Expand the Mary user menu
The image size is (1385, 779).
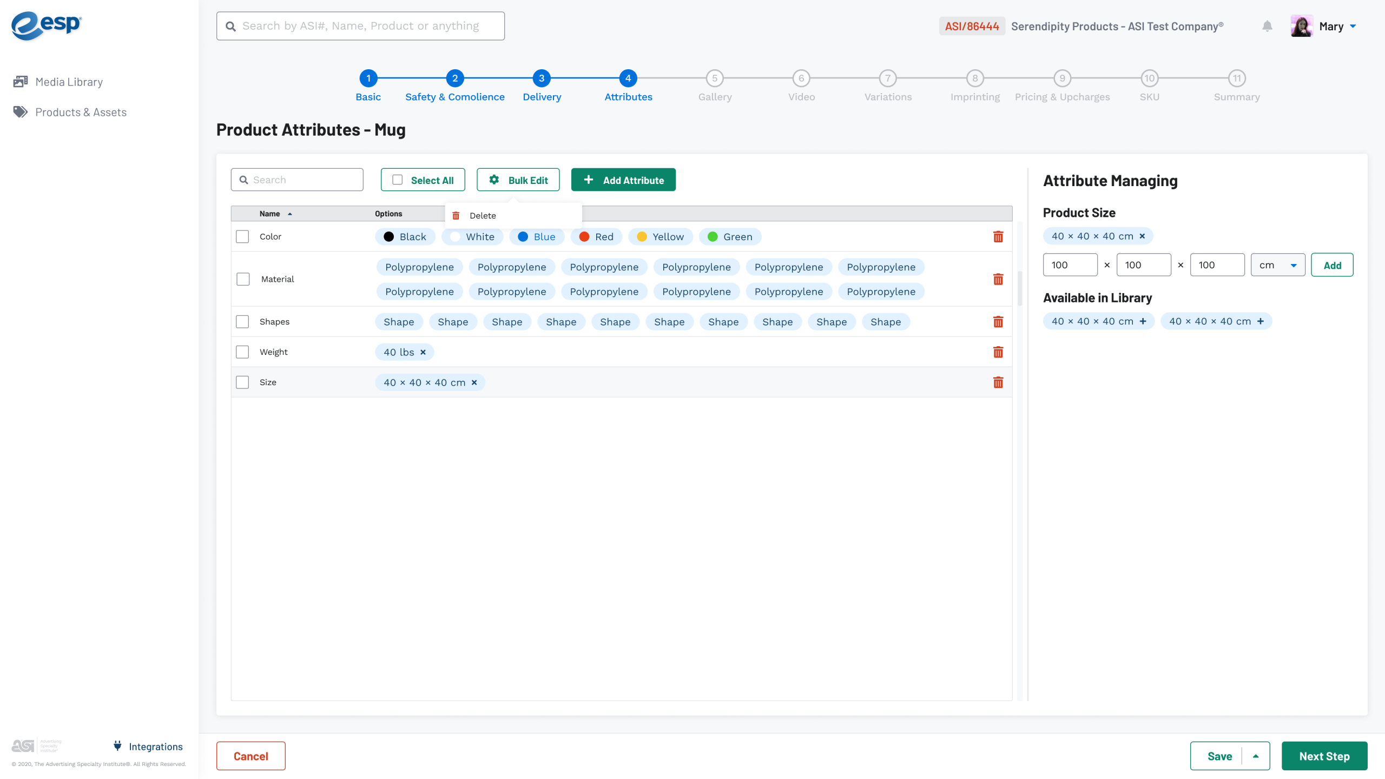(1353, 26)
